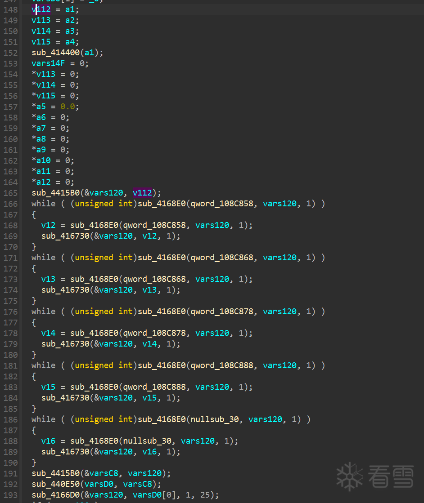Click v16 argument on line 189
The width and height of the screenshot is (424, 503).
tap(149, 452)
